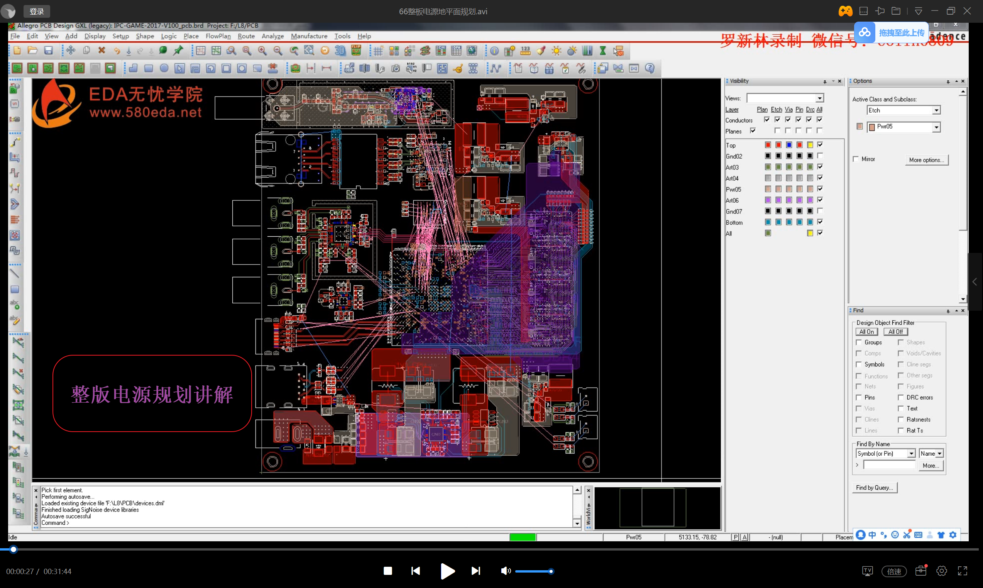Click the All Off find filter button
The image size is (983, 588).
[x=895, y=332]
